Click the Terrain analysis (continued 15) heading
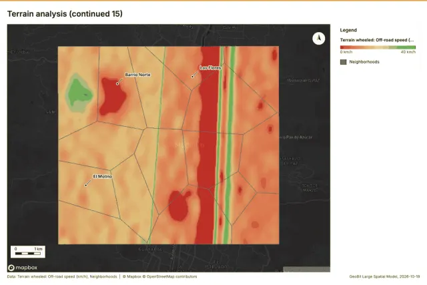This screenshot has width=427, height=285. point(65,13)
